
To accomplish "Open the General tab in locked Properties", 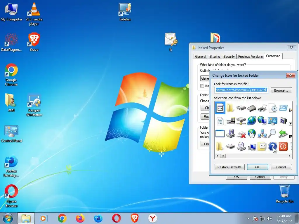I will coord(200,57).
